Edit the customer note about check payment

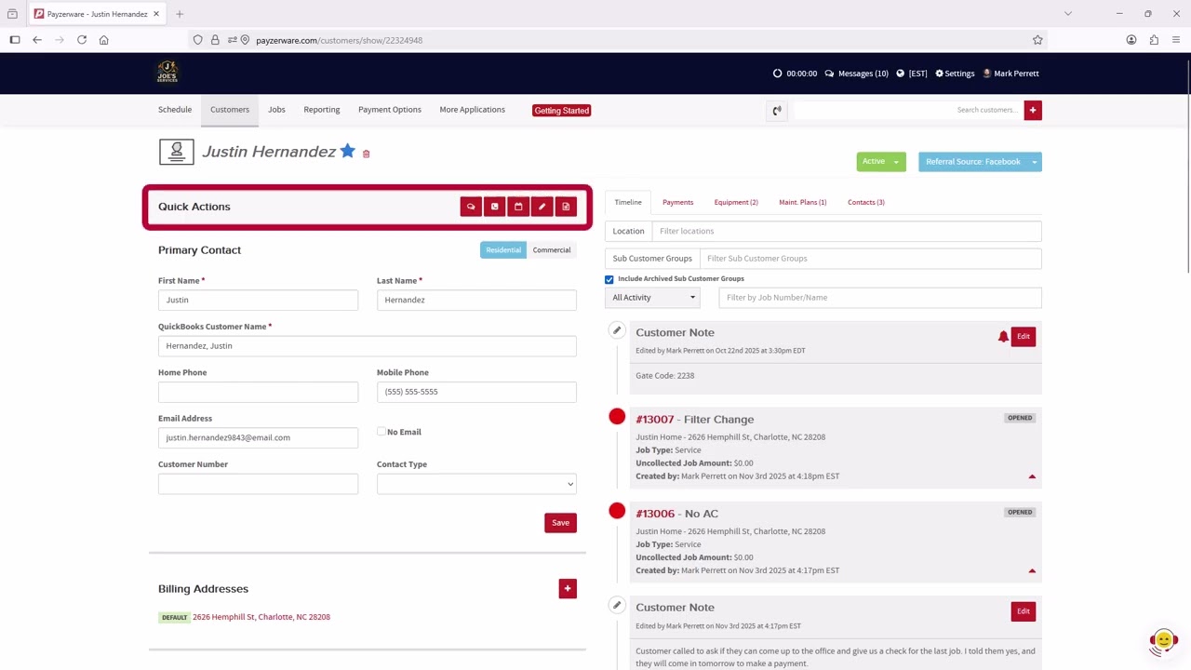[x=1024, y=611]
